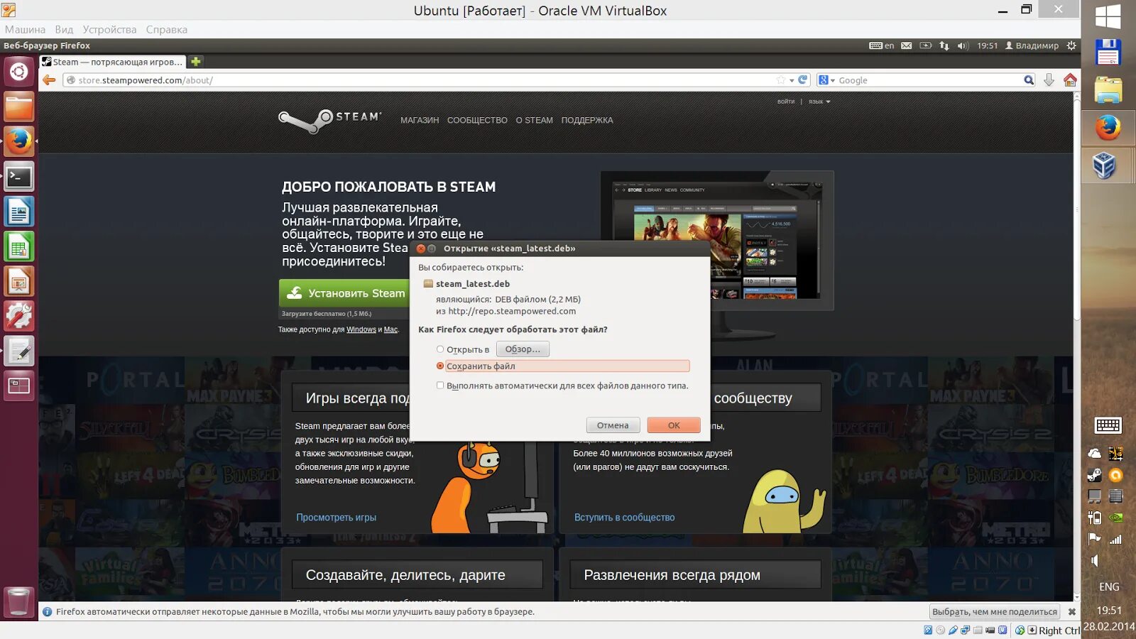Open the 'Вид' VirtualBox menu

64,30
